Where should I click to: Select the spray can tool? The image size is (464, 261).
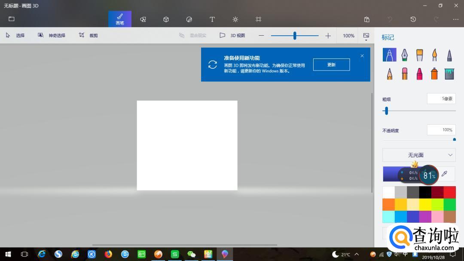tap(434, 74)
